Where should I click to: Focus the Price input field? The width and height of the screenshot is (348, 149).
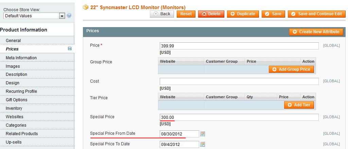coord(239,46)
